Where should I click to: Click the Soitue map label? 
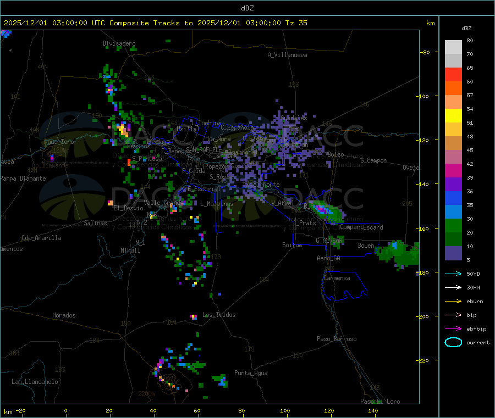click(292, 245)
